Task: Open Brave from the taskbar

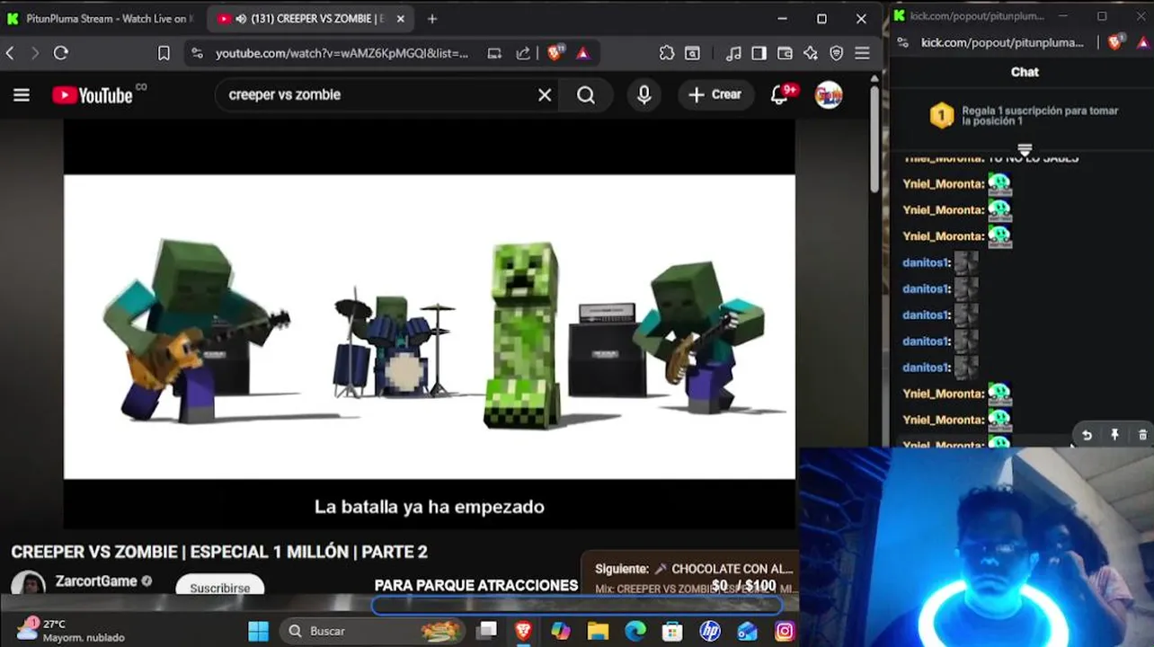Action: click(523, 632)
